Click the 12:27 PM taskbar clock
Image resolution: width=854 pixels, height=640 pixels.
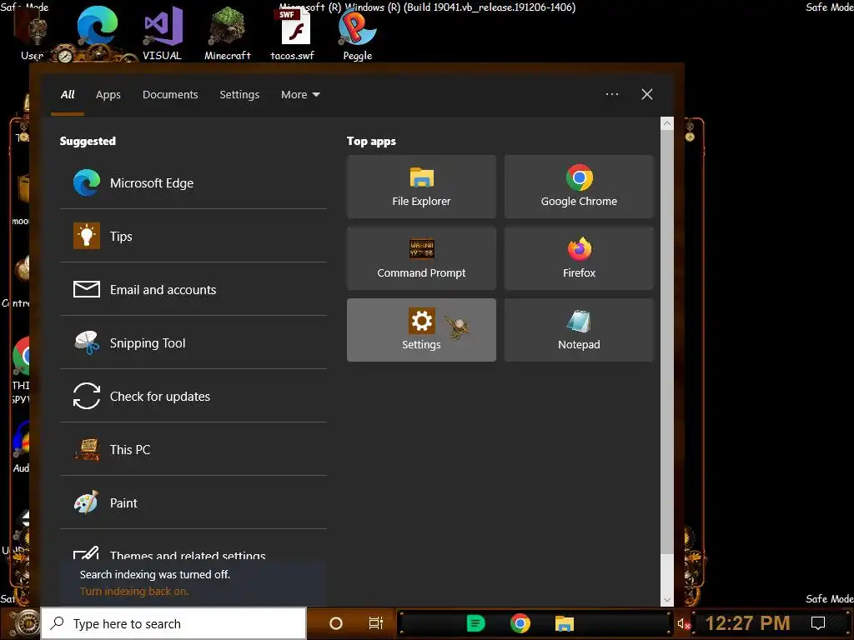[747, 623]
